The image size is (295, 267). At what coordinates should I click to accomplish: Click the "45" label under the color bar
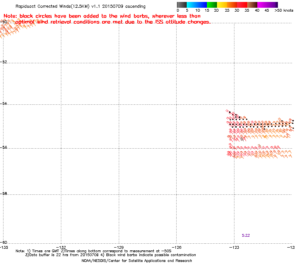click(x=267, y=10)
